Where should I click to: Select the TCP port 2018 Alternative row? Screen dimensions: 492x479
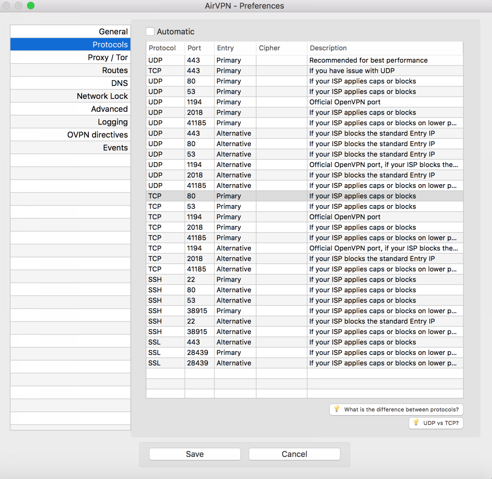click(x=305, y=259)
